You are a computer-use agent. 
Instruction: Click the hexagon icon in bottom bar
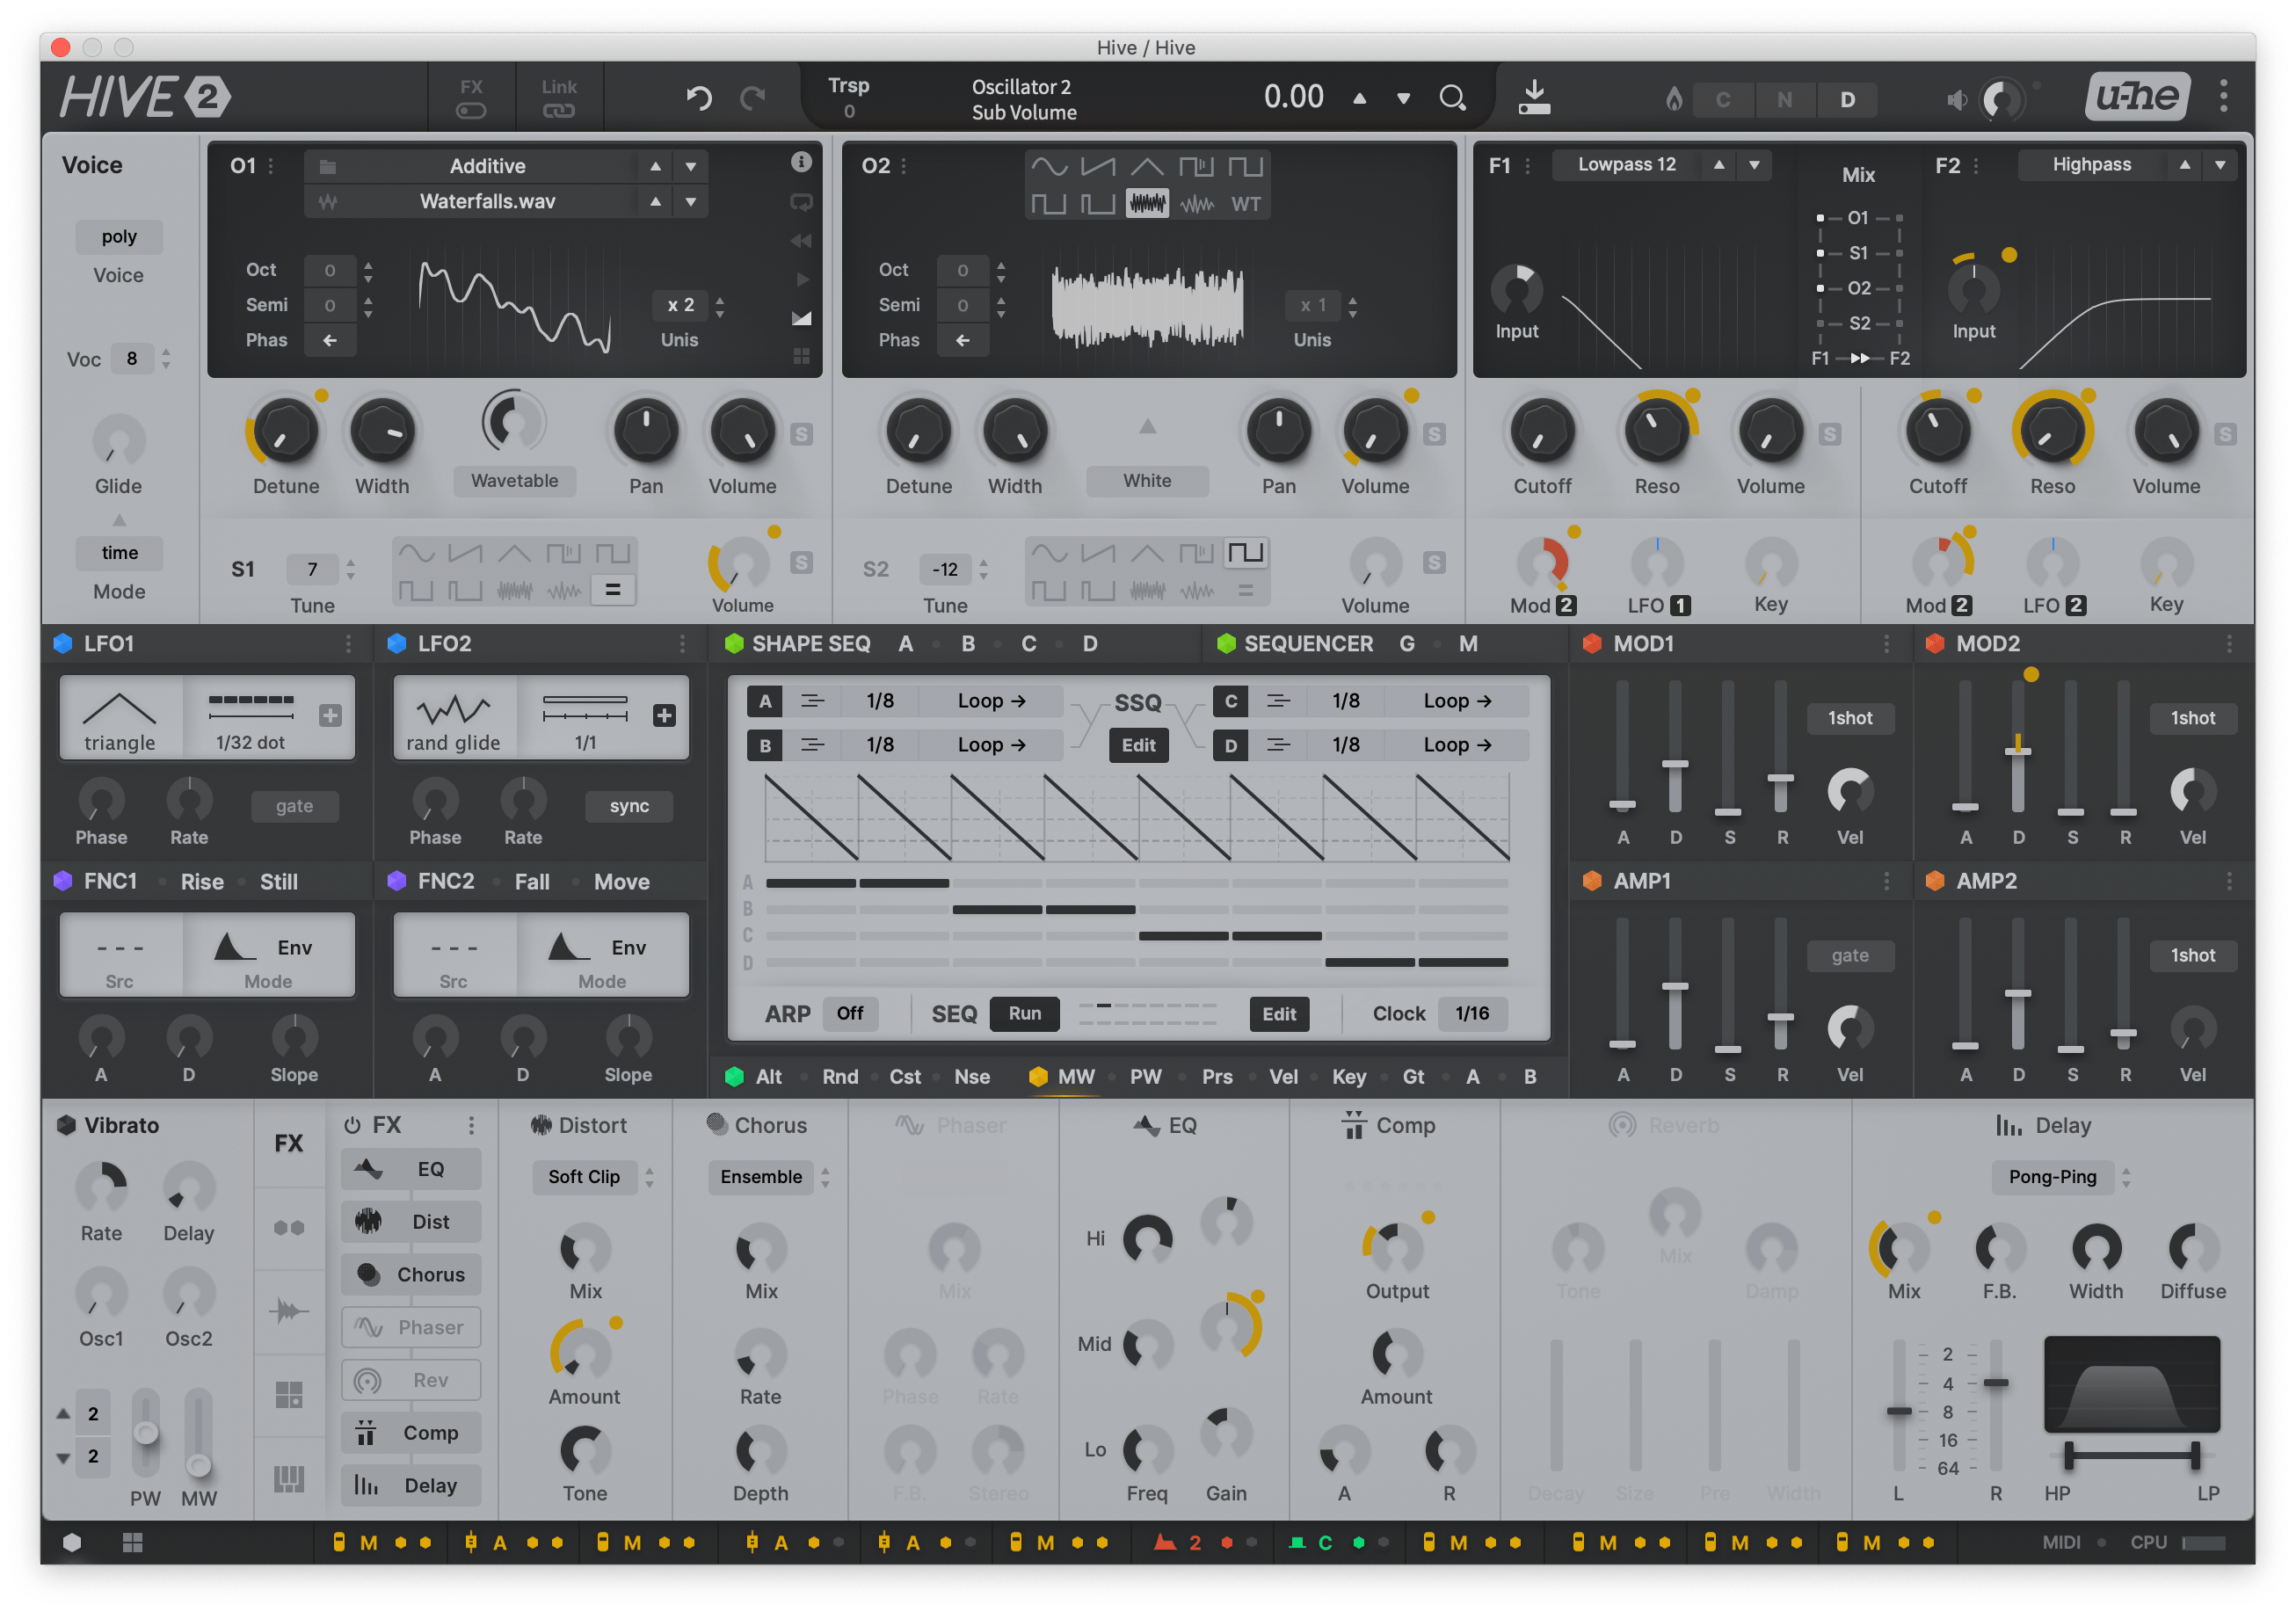(x=72, y=1542)
